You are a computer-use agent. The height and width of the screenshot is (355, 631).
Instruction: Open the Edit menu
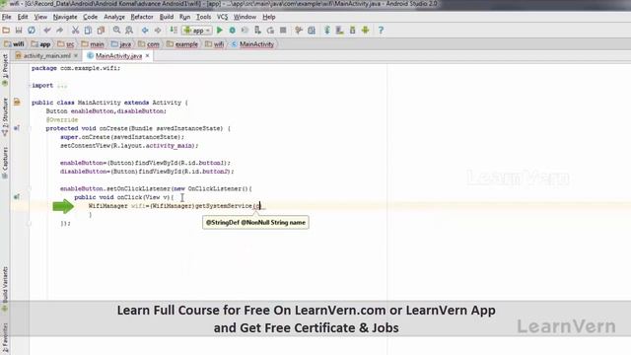click(23, 17)
